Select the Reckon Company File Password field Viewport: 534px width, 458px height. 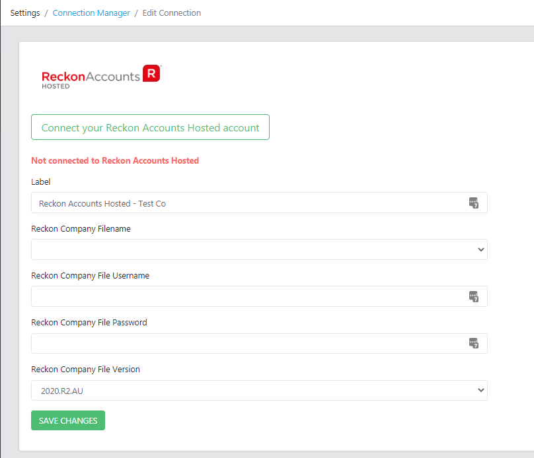[x=245, y=343]
